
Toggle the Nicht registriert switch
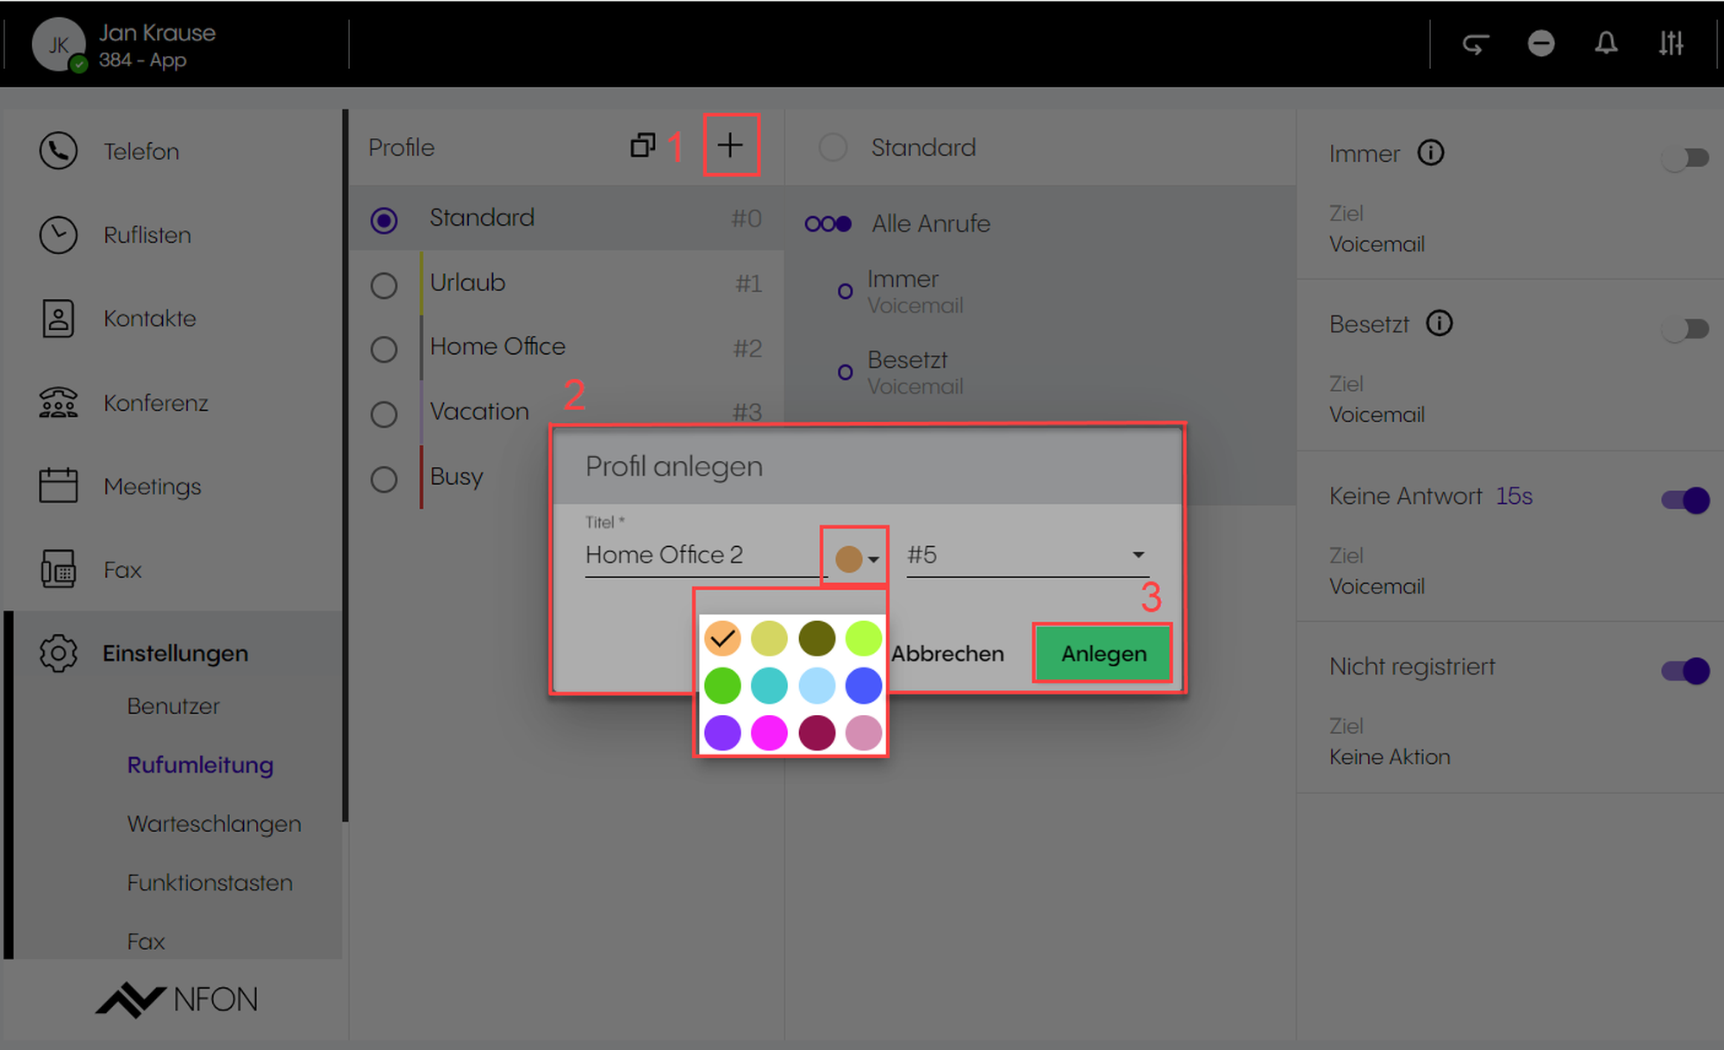[1685, 670]
